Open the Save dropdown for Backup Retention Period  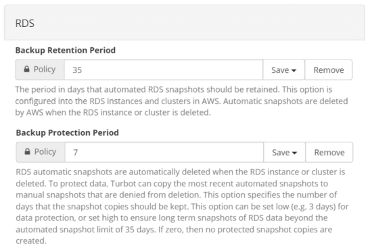pyautogui.click(x=283, y=70)
